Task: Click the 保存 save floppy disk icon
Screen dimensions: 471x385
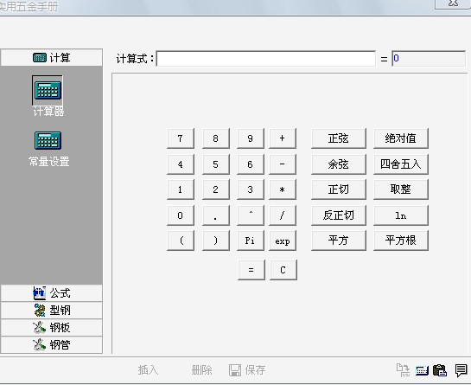Action: (235, 370)
